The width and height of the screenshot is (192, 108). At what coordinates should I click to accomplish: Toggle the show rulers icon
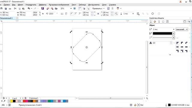[80, 8]
